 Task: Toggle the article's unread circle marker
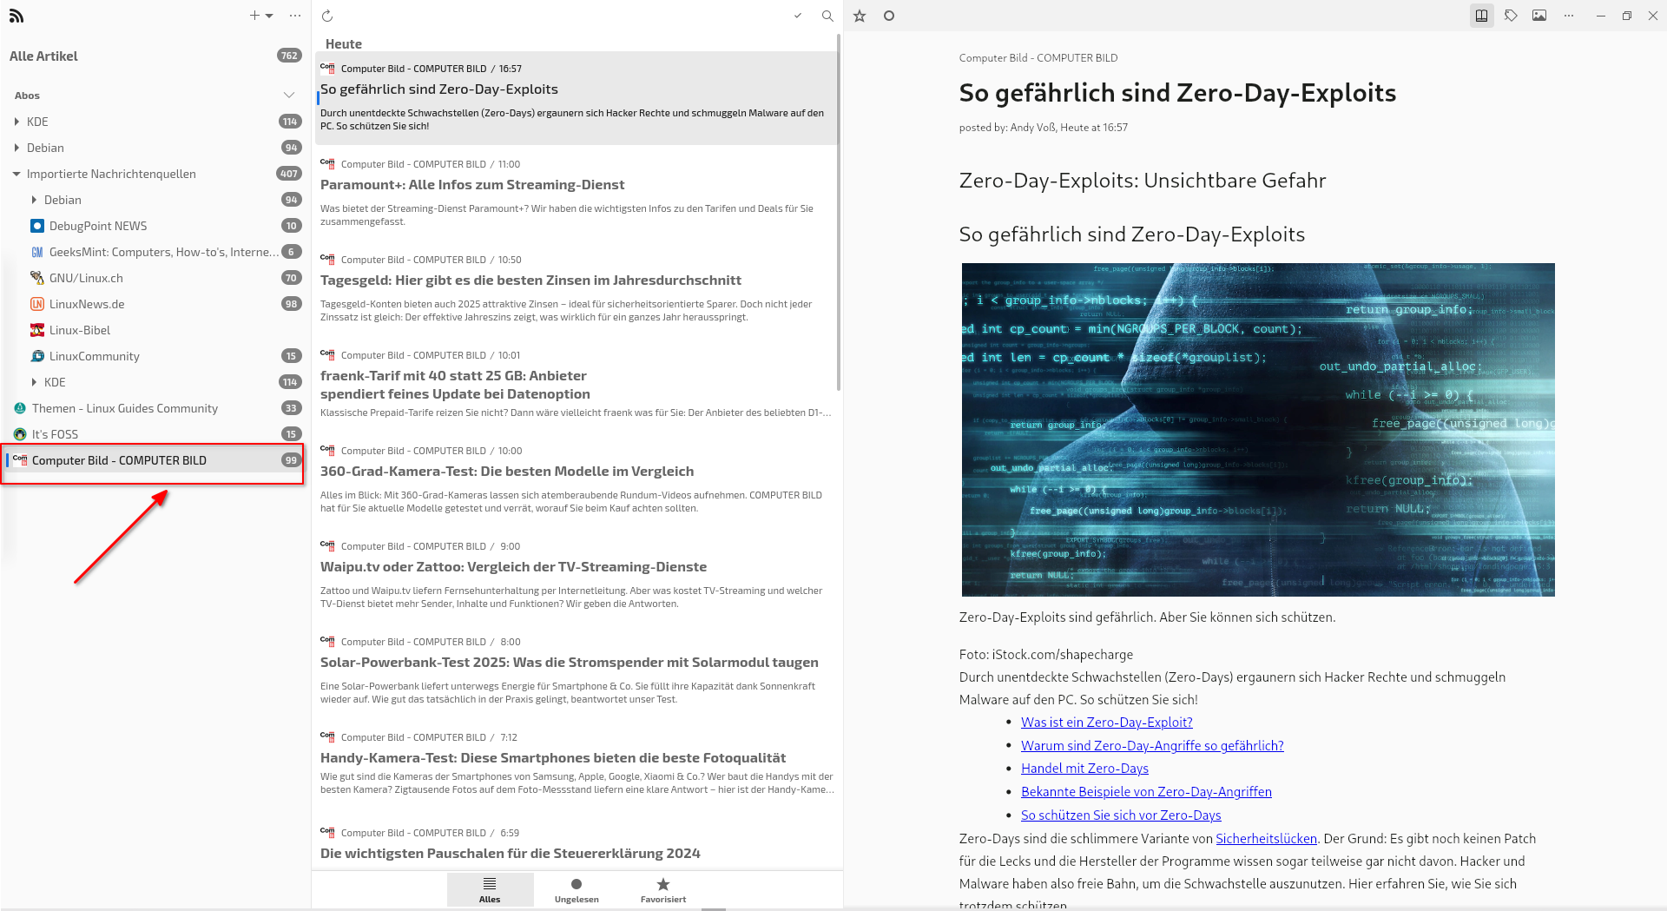(x=889, y=16)
